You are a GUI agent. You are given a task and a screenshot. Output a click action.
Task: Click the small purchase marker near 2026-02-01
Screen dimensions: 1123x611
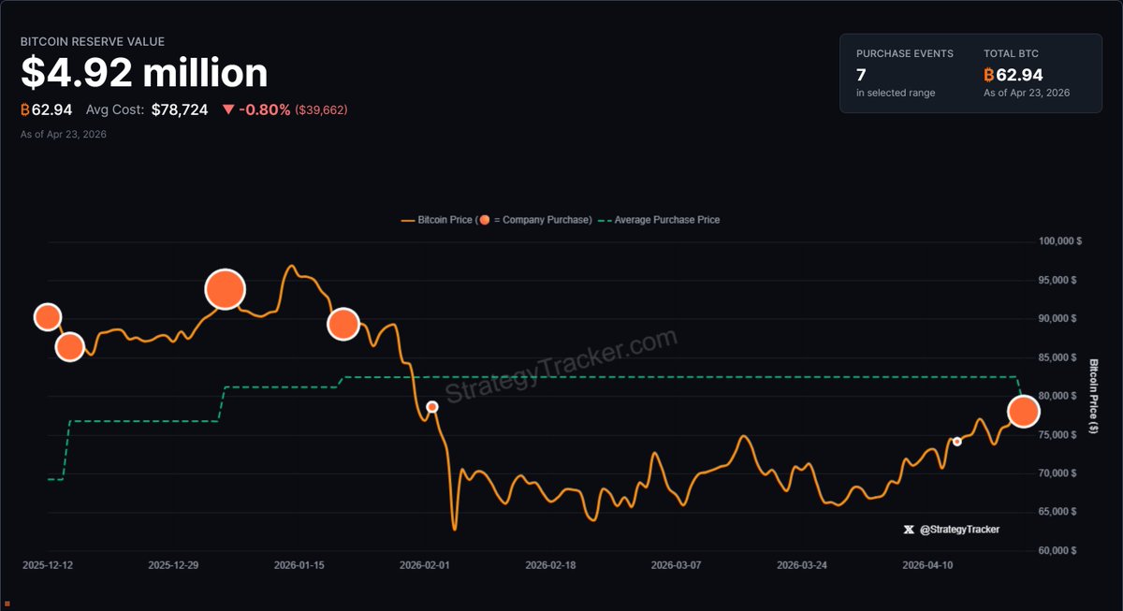click(431, 407)
